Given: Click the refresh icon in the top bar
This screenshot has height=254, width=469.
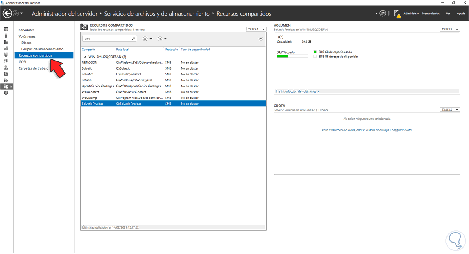Looking at the screenshot, I should (x=383, y=13).
